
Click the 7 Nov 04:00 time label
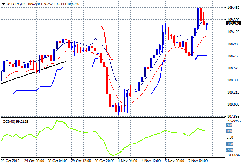coord(198,161)
